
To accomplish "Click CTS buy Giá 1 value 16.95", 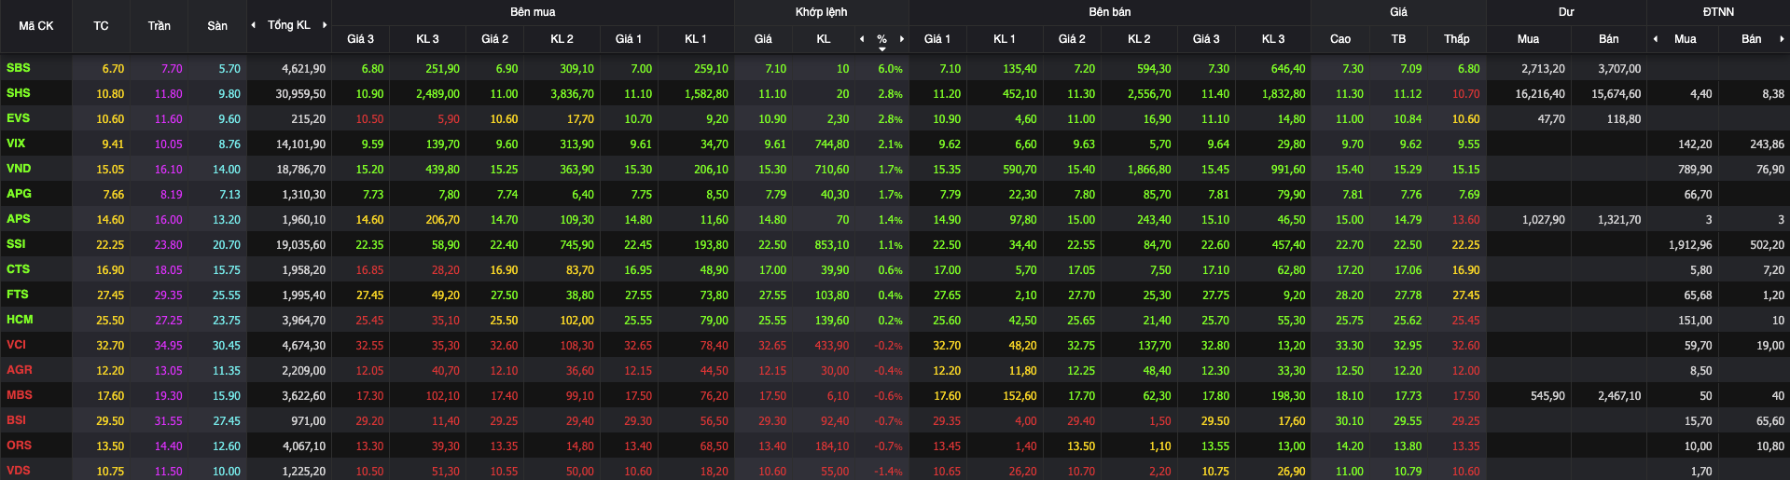I will [x=638, y=270].
